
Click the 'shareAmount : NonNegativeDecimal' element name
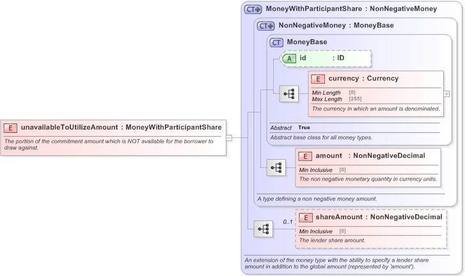tap(379, 217)
